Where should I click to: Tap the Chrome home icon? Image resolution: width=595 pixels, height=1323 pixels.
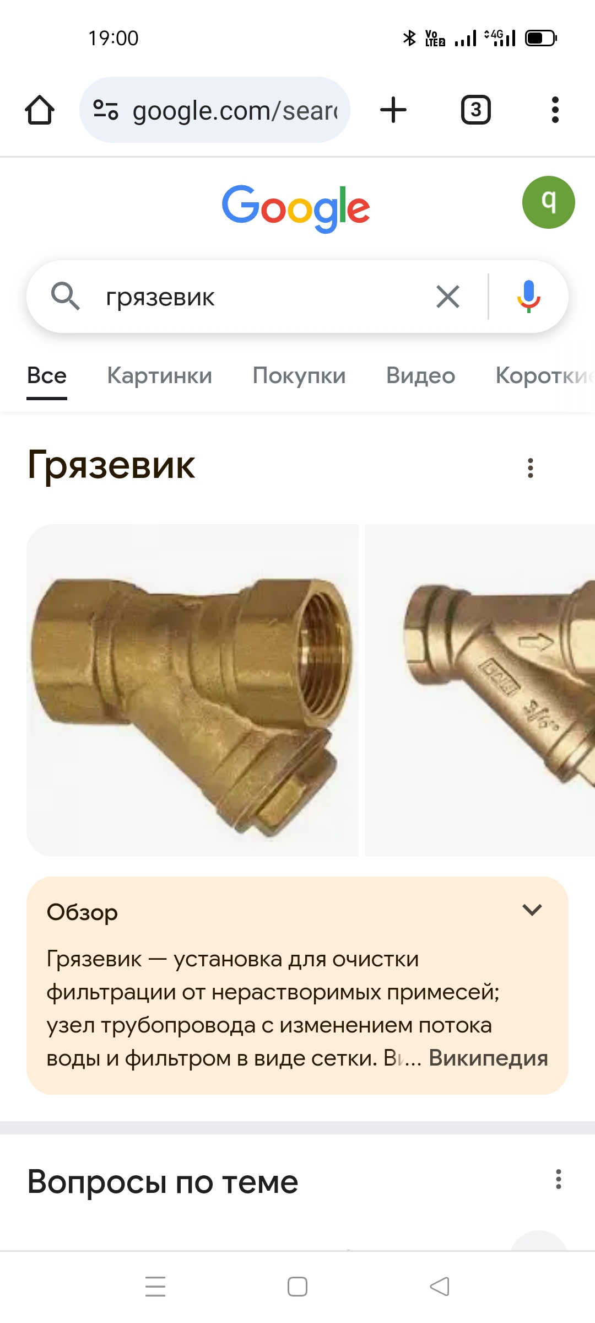40,110
